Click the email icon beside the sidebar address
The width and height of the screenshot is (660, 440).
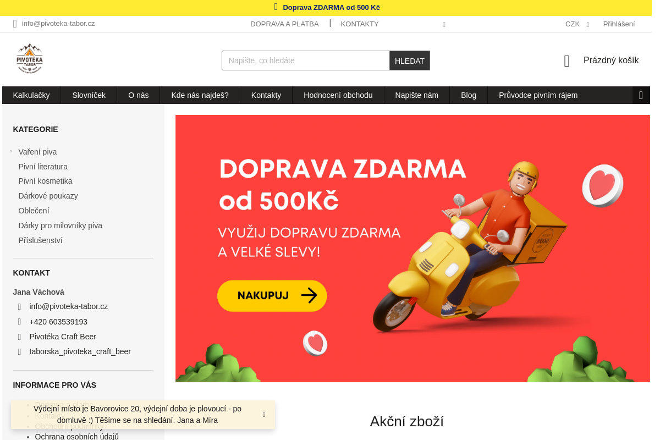(19, 307)
